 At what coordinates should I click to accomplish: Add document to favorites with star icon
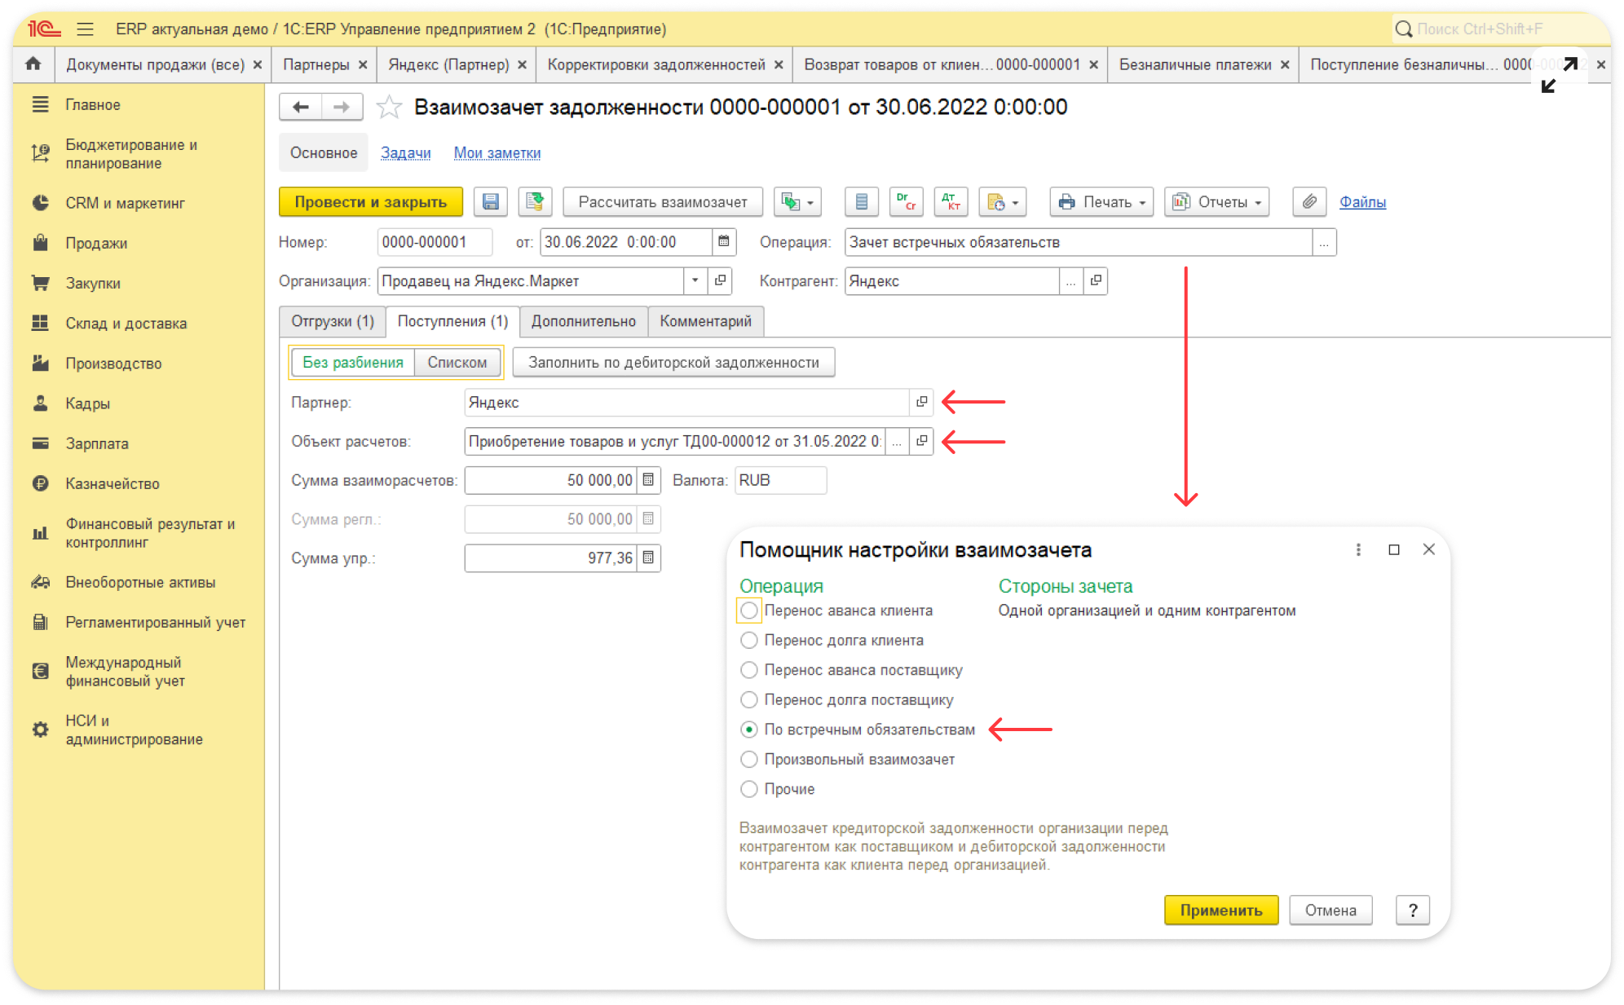(389, 107)
